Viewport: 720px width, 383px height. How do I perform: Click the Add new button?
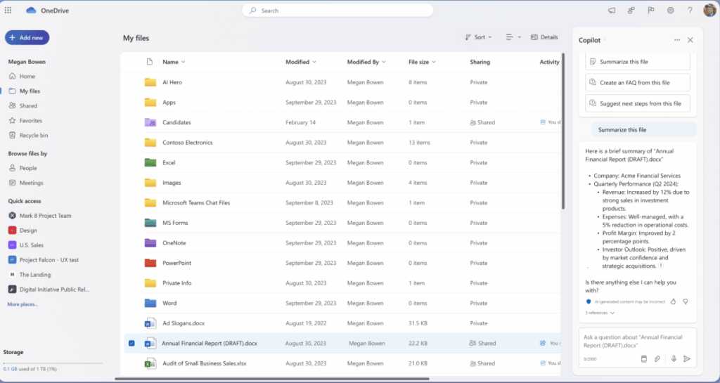pyautogui.click(x=27, y=38)
